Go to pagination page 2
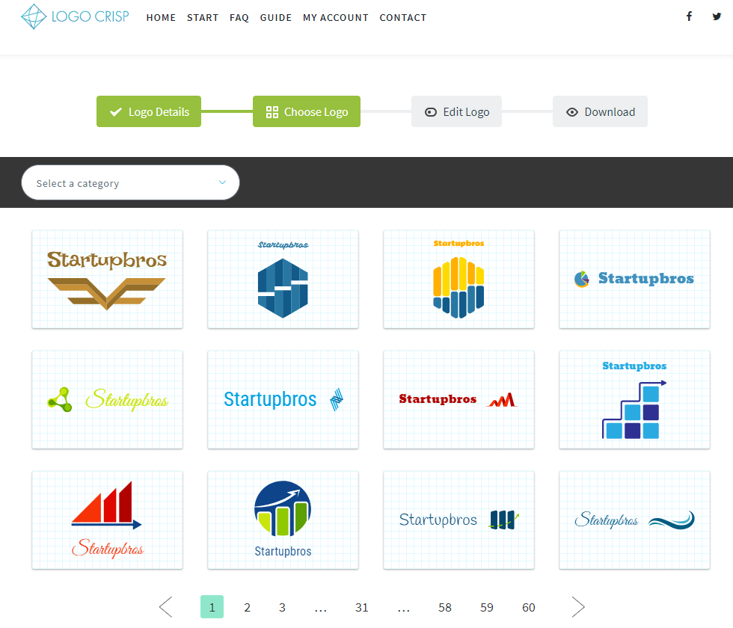Image resolution: width=733 pixels, height=628 pixels. coord(248,607)
